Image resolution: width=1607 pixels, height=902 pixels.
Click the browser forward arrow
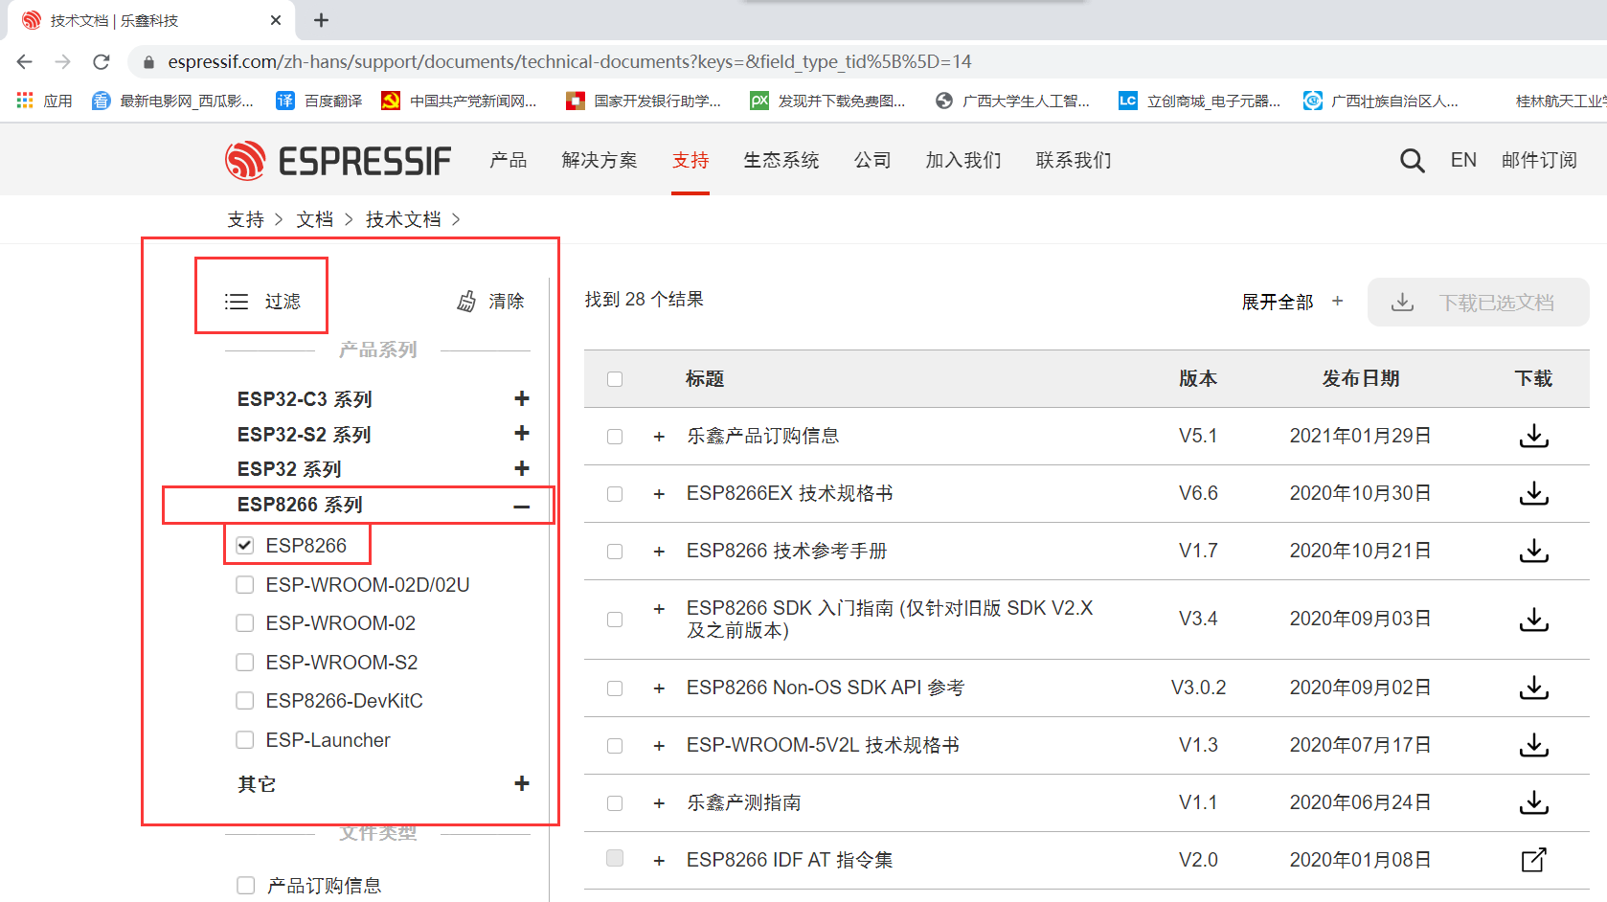click(x=63, y=62)
